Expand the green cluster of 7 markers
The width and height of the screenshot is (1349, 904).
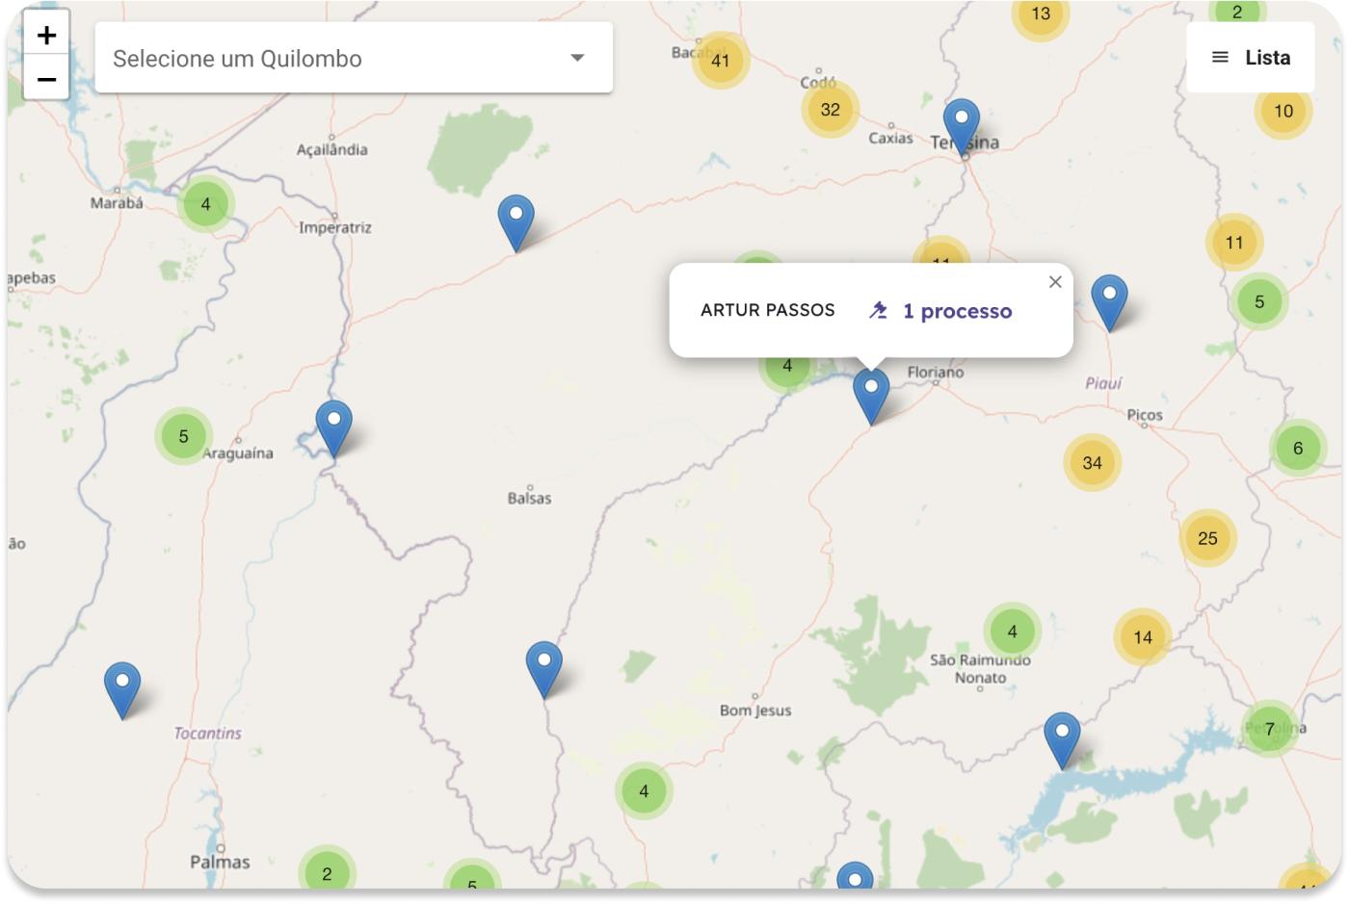1270,729
